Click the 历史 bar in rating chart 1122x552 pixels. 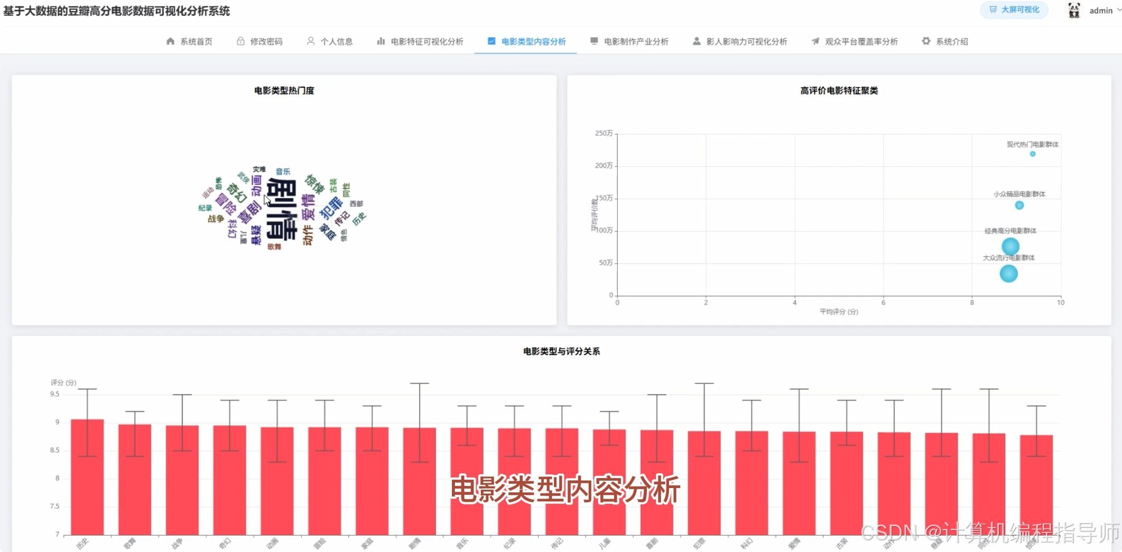point(87,477)
